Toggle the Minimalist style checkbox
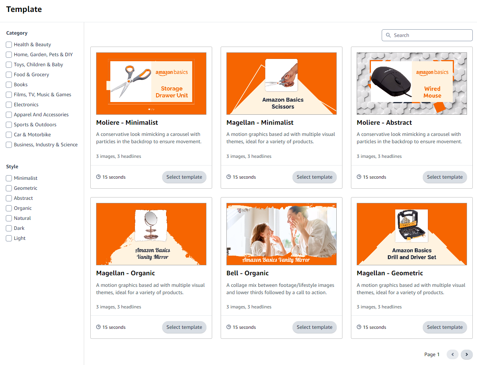Screen dimensions: 477x365 point(9,178)
